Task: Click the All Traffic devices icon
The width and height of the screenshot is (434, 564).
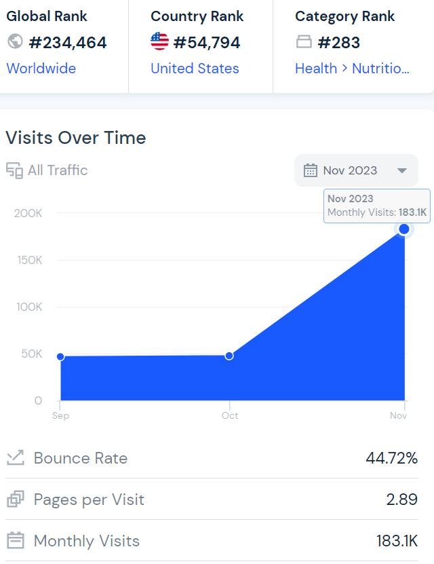Action: (x=14, y=170)
